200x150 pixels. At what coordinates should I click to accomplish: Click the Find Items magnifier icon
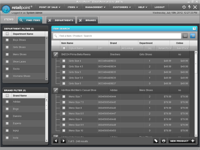pos(21,20)
